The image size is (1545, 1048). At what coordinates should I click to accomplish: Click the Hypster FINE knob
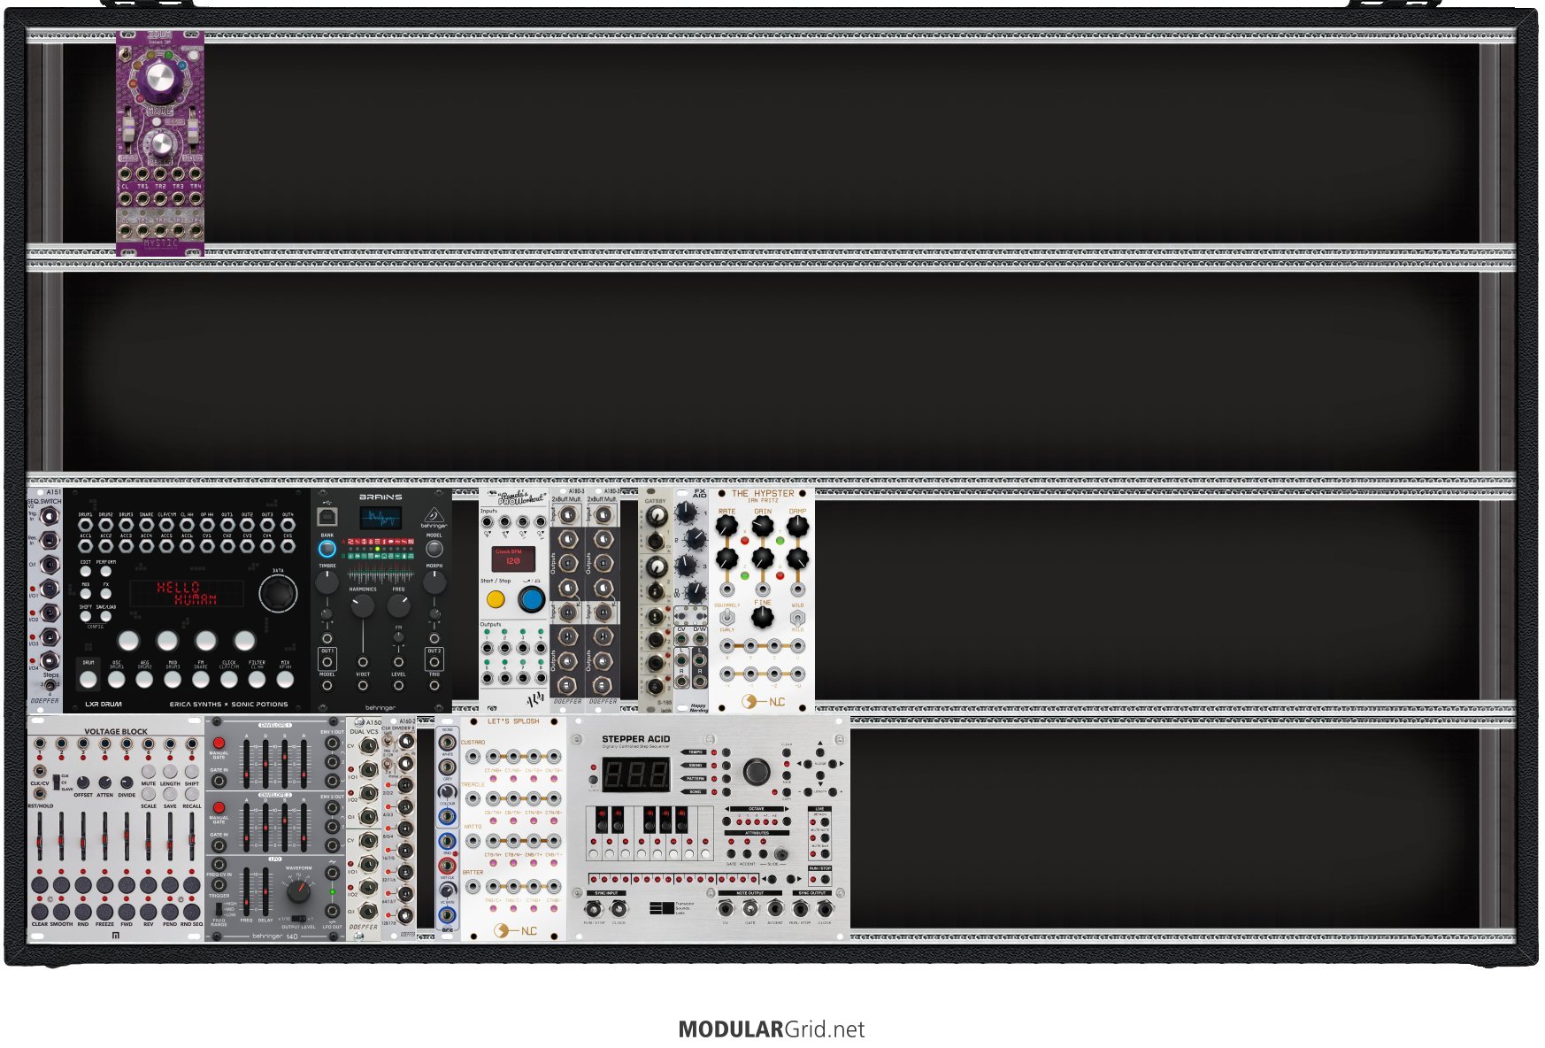coord(763,617)
